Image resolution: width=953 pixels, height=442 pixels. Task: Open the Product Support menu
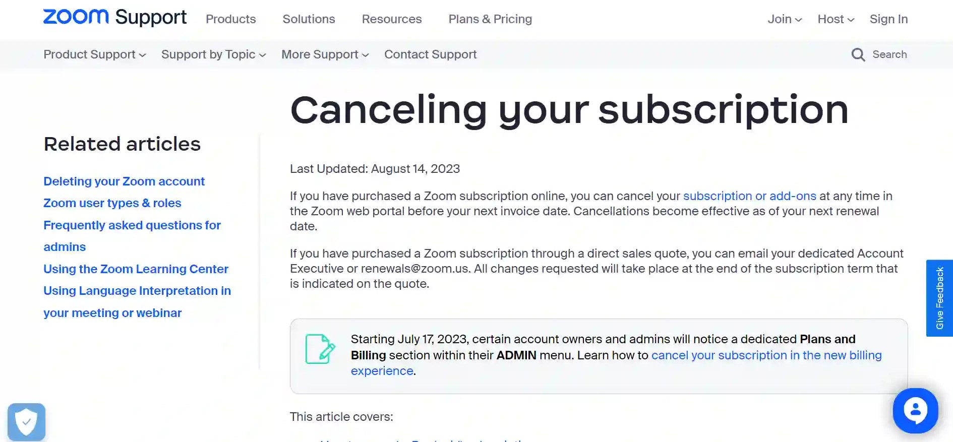point(94,54)
